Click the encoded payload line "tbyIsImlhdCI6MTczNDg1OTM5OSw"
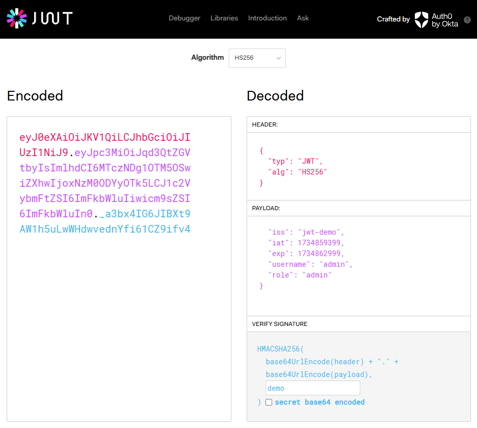 [x=105, y=168]
